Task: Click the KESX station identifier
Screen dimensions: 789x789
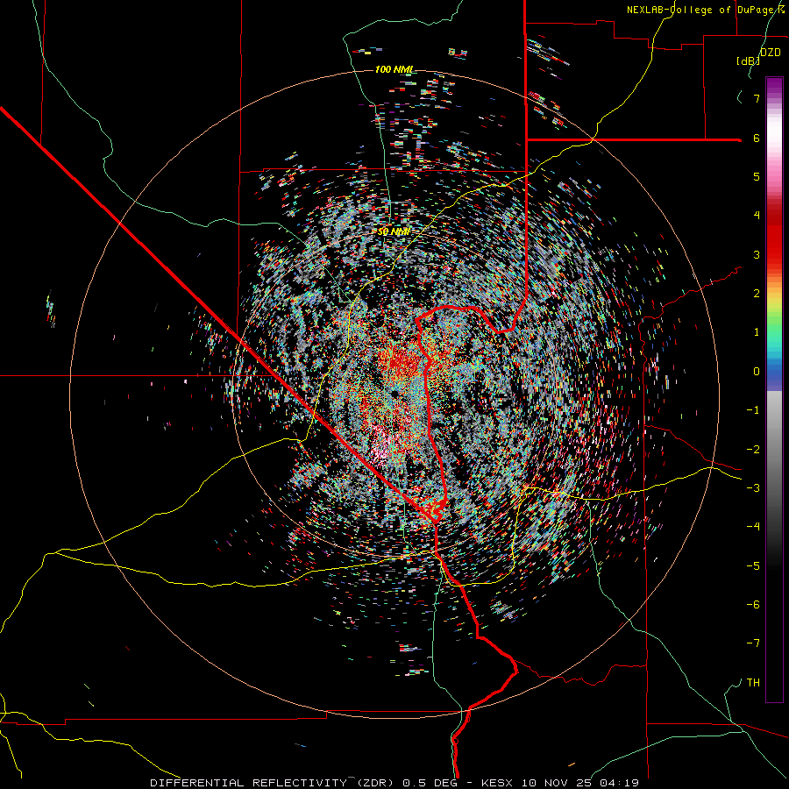Action: (497, 783)
